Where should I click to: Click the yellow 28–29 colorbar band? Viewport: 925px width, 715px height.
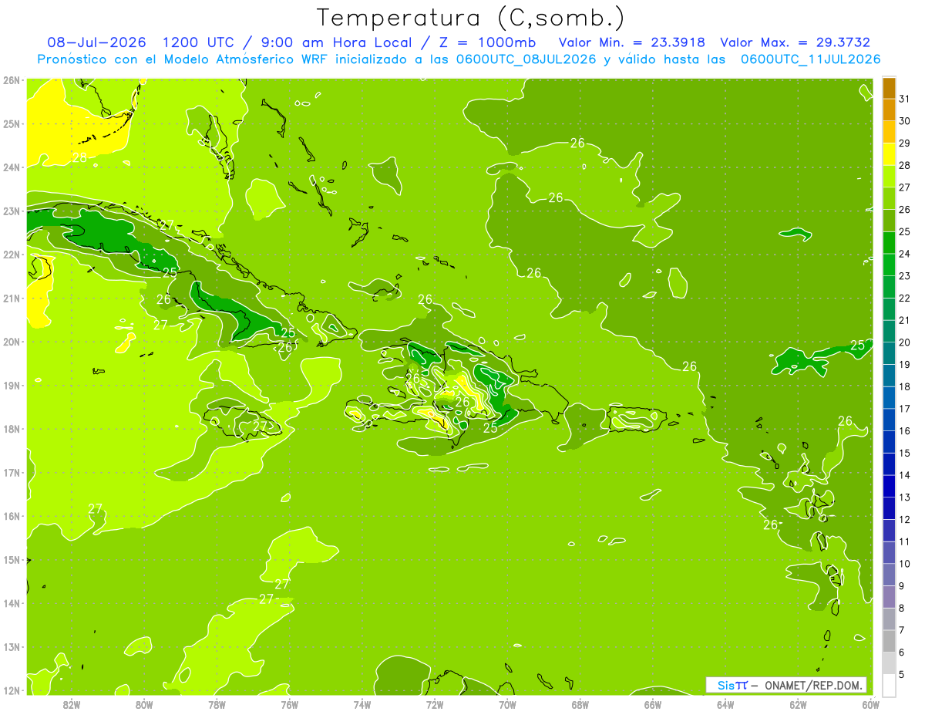coord(889,154)
